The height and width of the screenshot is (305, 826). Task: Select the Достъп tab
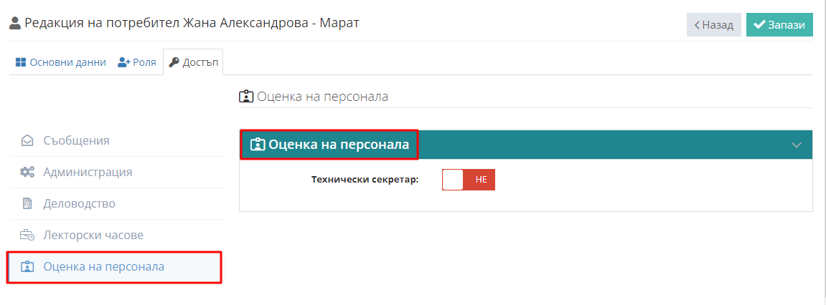(x=193, y=62)
